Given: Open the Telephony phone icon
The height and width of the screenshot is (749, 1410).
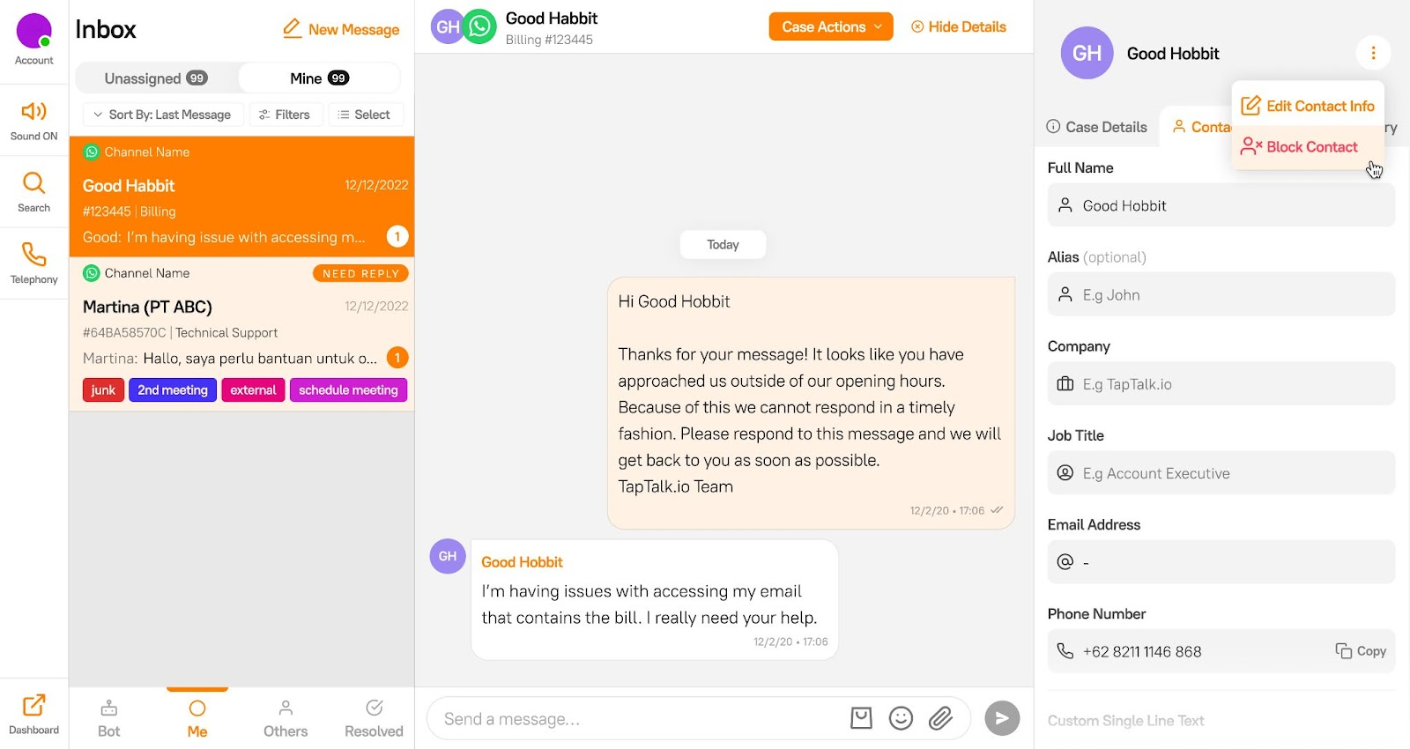Looking at the screenshot, I should 33,255.
